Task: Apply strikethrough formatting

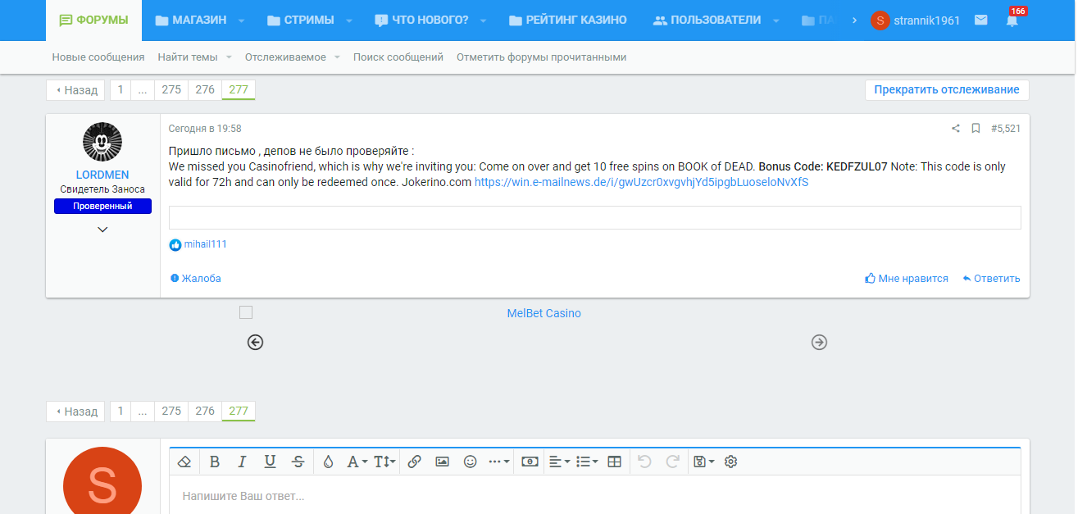Action: coord(298,462)
